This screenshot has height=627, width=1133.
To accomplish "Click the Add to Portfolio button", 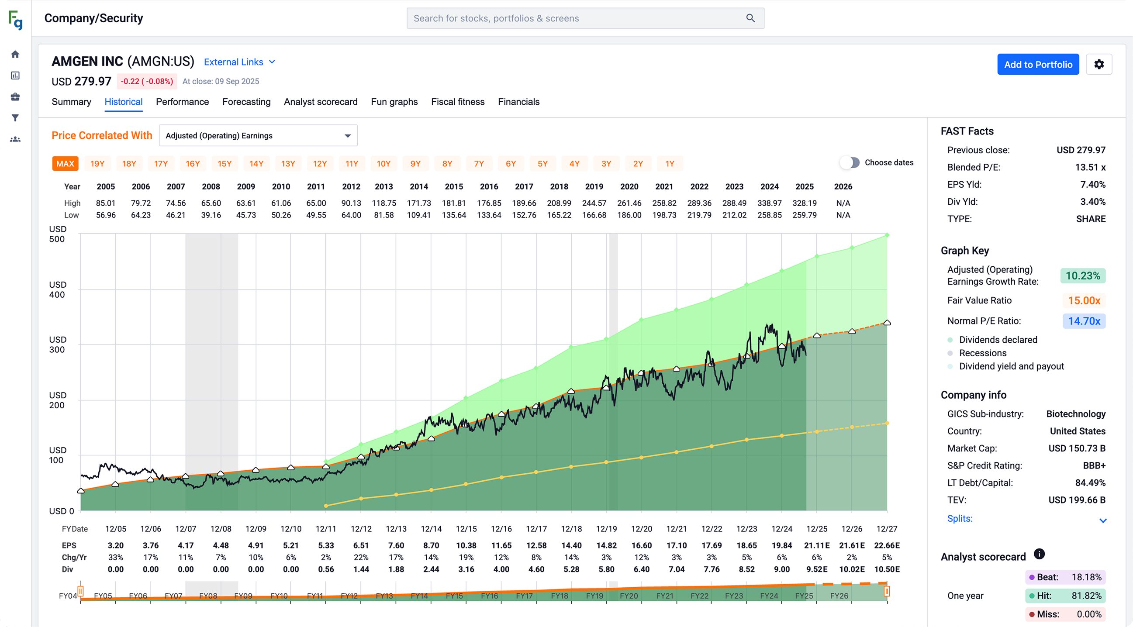I will [1038, 64].
